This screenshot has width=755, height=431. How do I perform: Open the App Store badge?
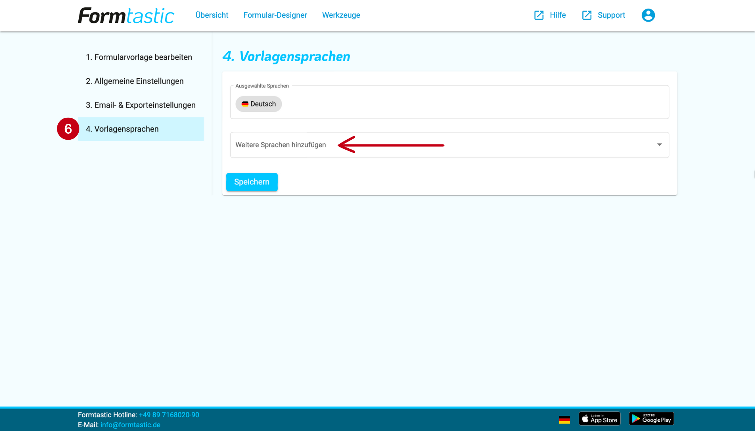[600, 419]
